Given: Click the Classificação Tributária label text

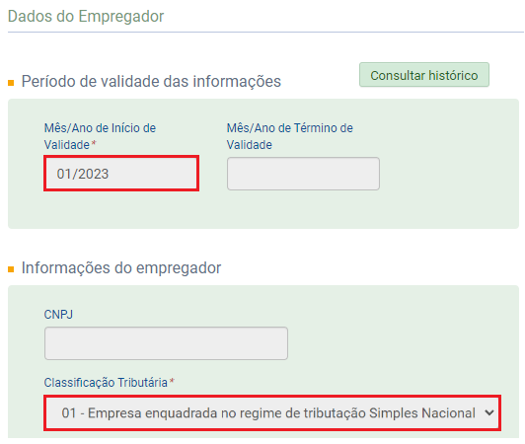Looking at the screenshot, I should point(106,383).
